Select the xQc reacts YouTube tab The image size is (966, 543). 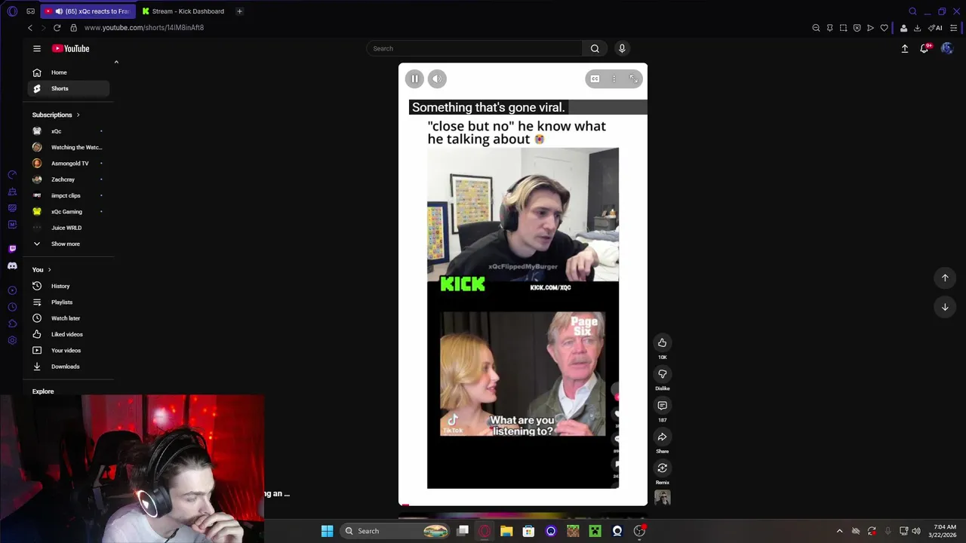pyautogui.click(x=88, y=11)
